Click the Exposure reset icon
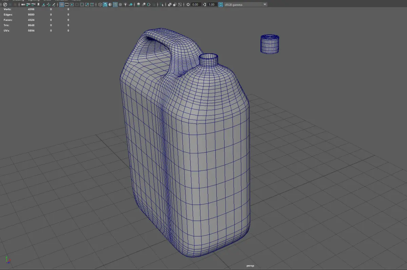The width and height of the screenshot is (407, 270). 188,4
